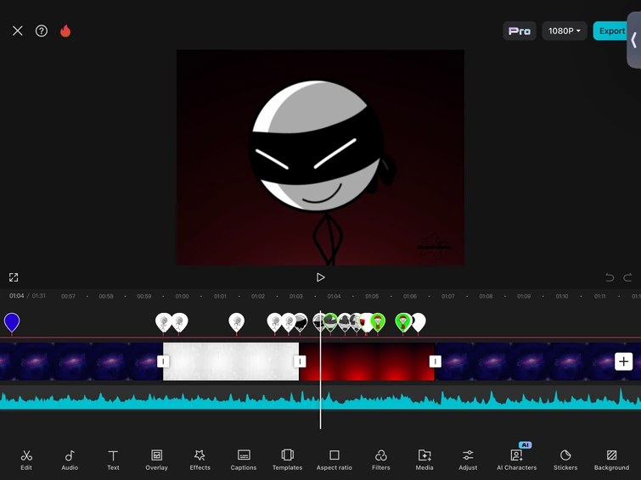Open the 1080P resolution dropdown
641x480 pixels.
(565, 31)
